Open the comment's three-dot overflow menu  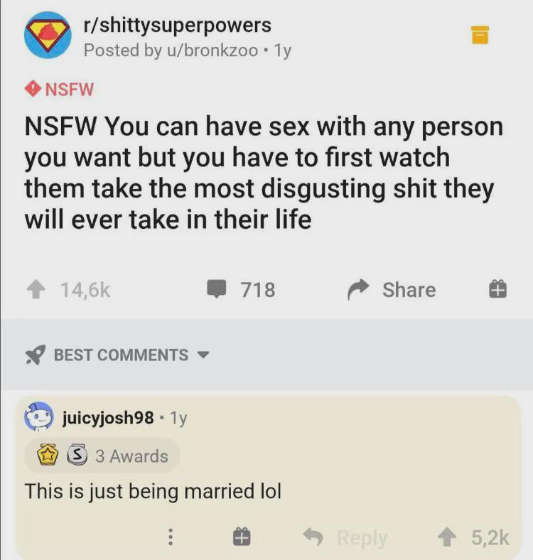point(171,537)
